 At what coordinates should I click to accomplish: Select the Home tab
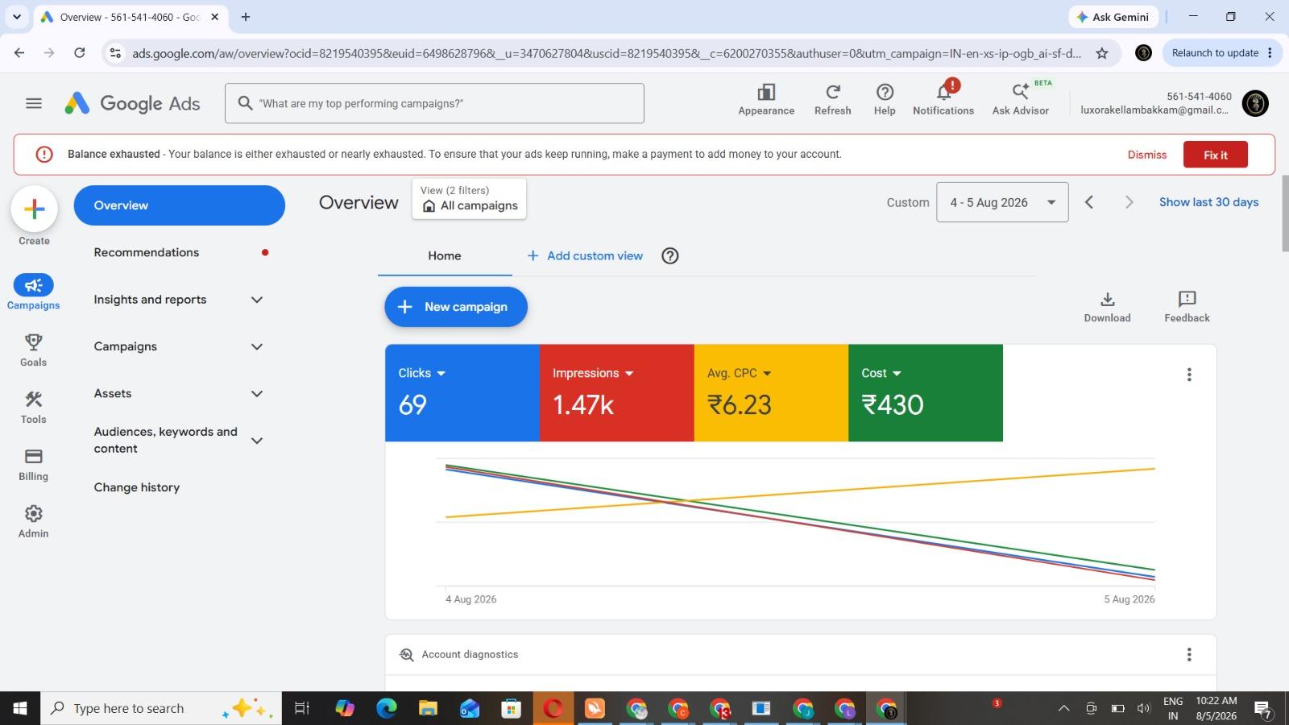[x=445, y=256]
